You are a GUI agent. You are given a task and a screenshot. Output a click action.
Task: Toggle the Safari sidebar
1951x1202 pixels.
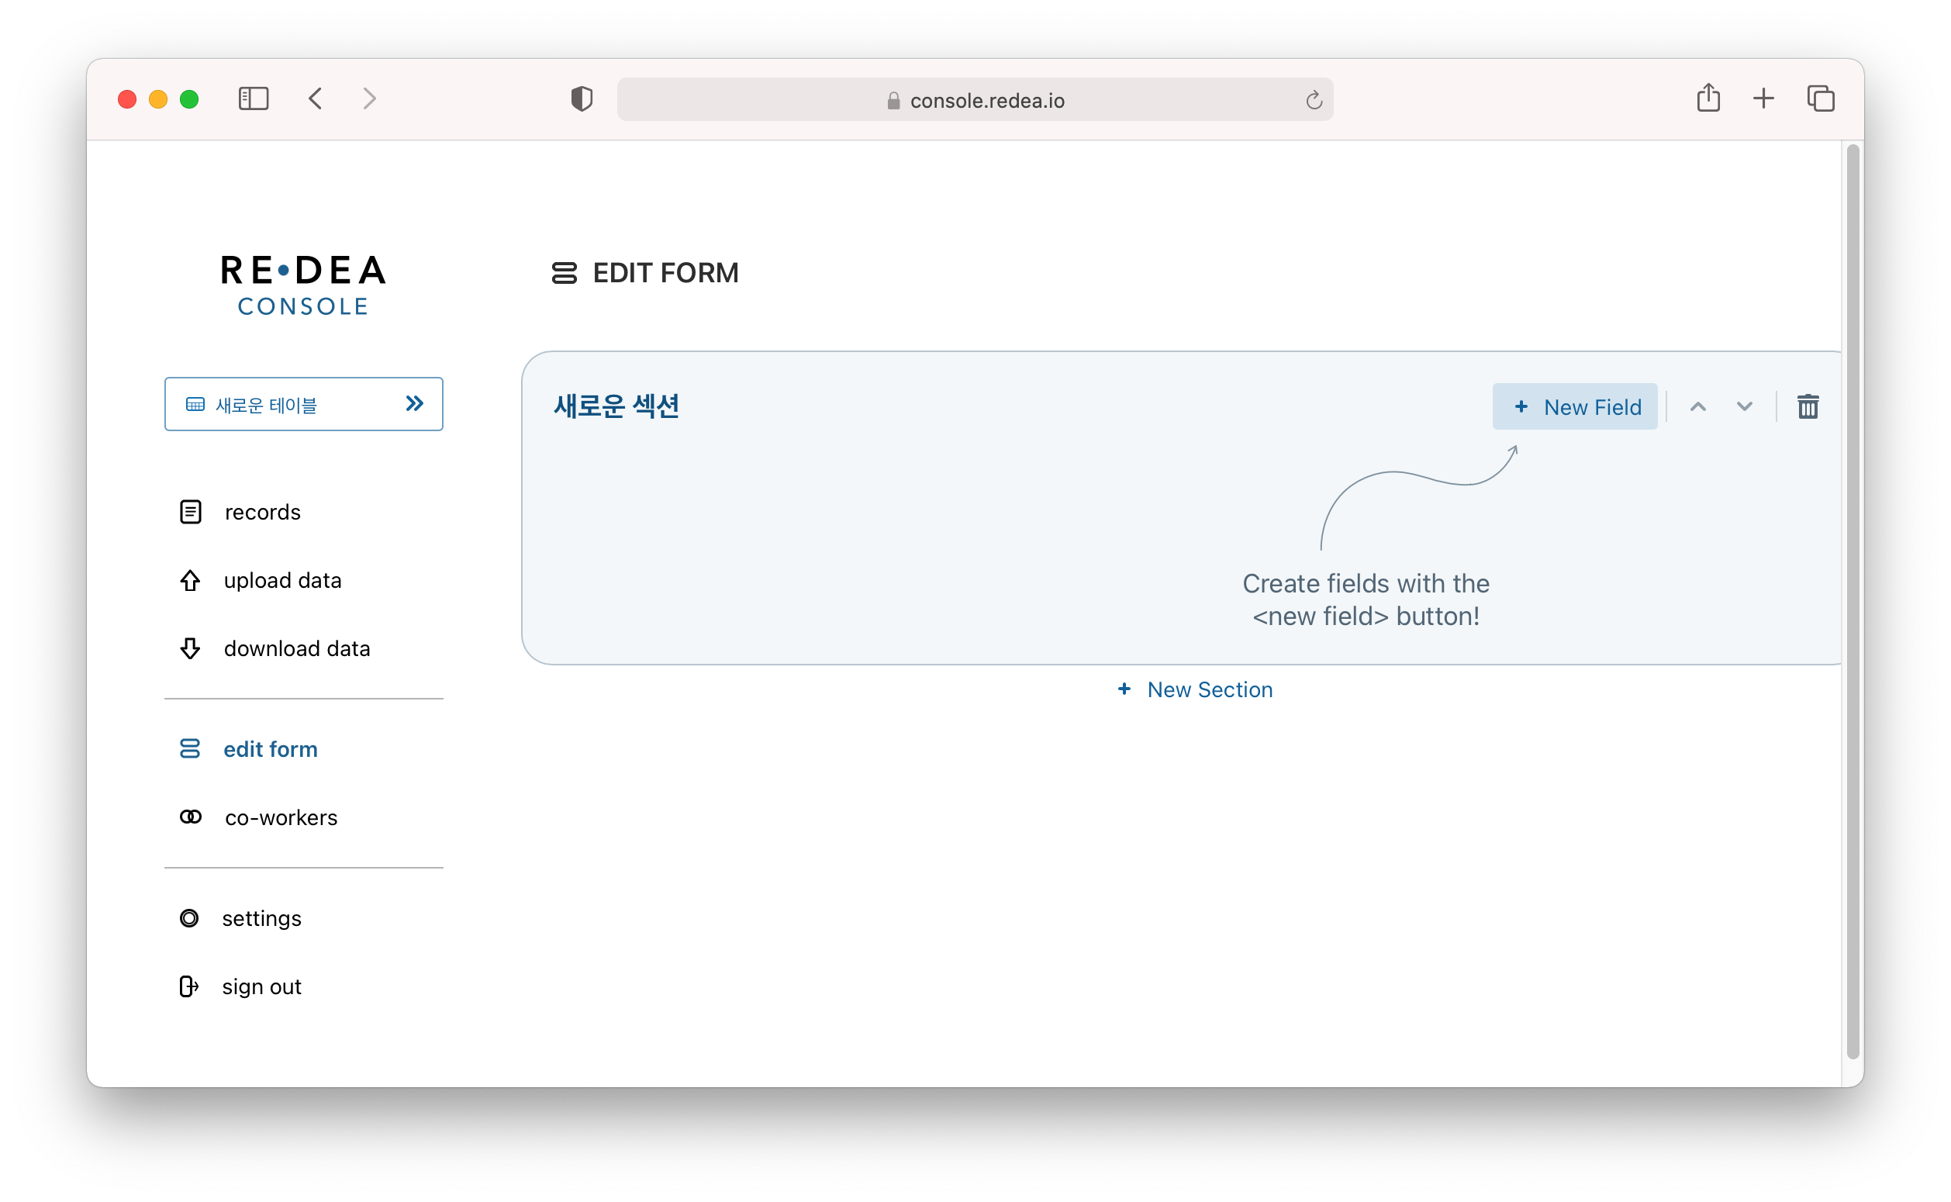(x=254, y=98)
